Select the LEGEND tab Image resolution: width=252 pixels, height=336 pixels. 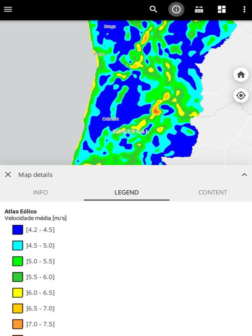[127, 192]
